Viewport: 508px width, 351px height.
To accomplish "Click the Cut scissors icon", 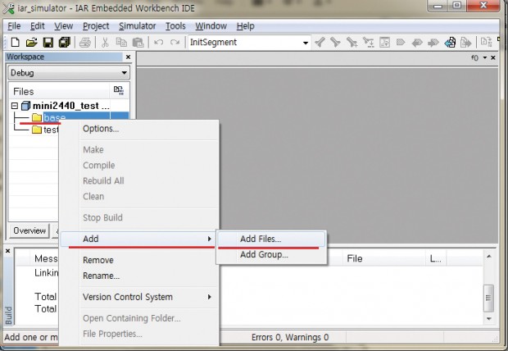I will [x=105, y=42].
